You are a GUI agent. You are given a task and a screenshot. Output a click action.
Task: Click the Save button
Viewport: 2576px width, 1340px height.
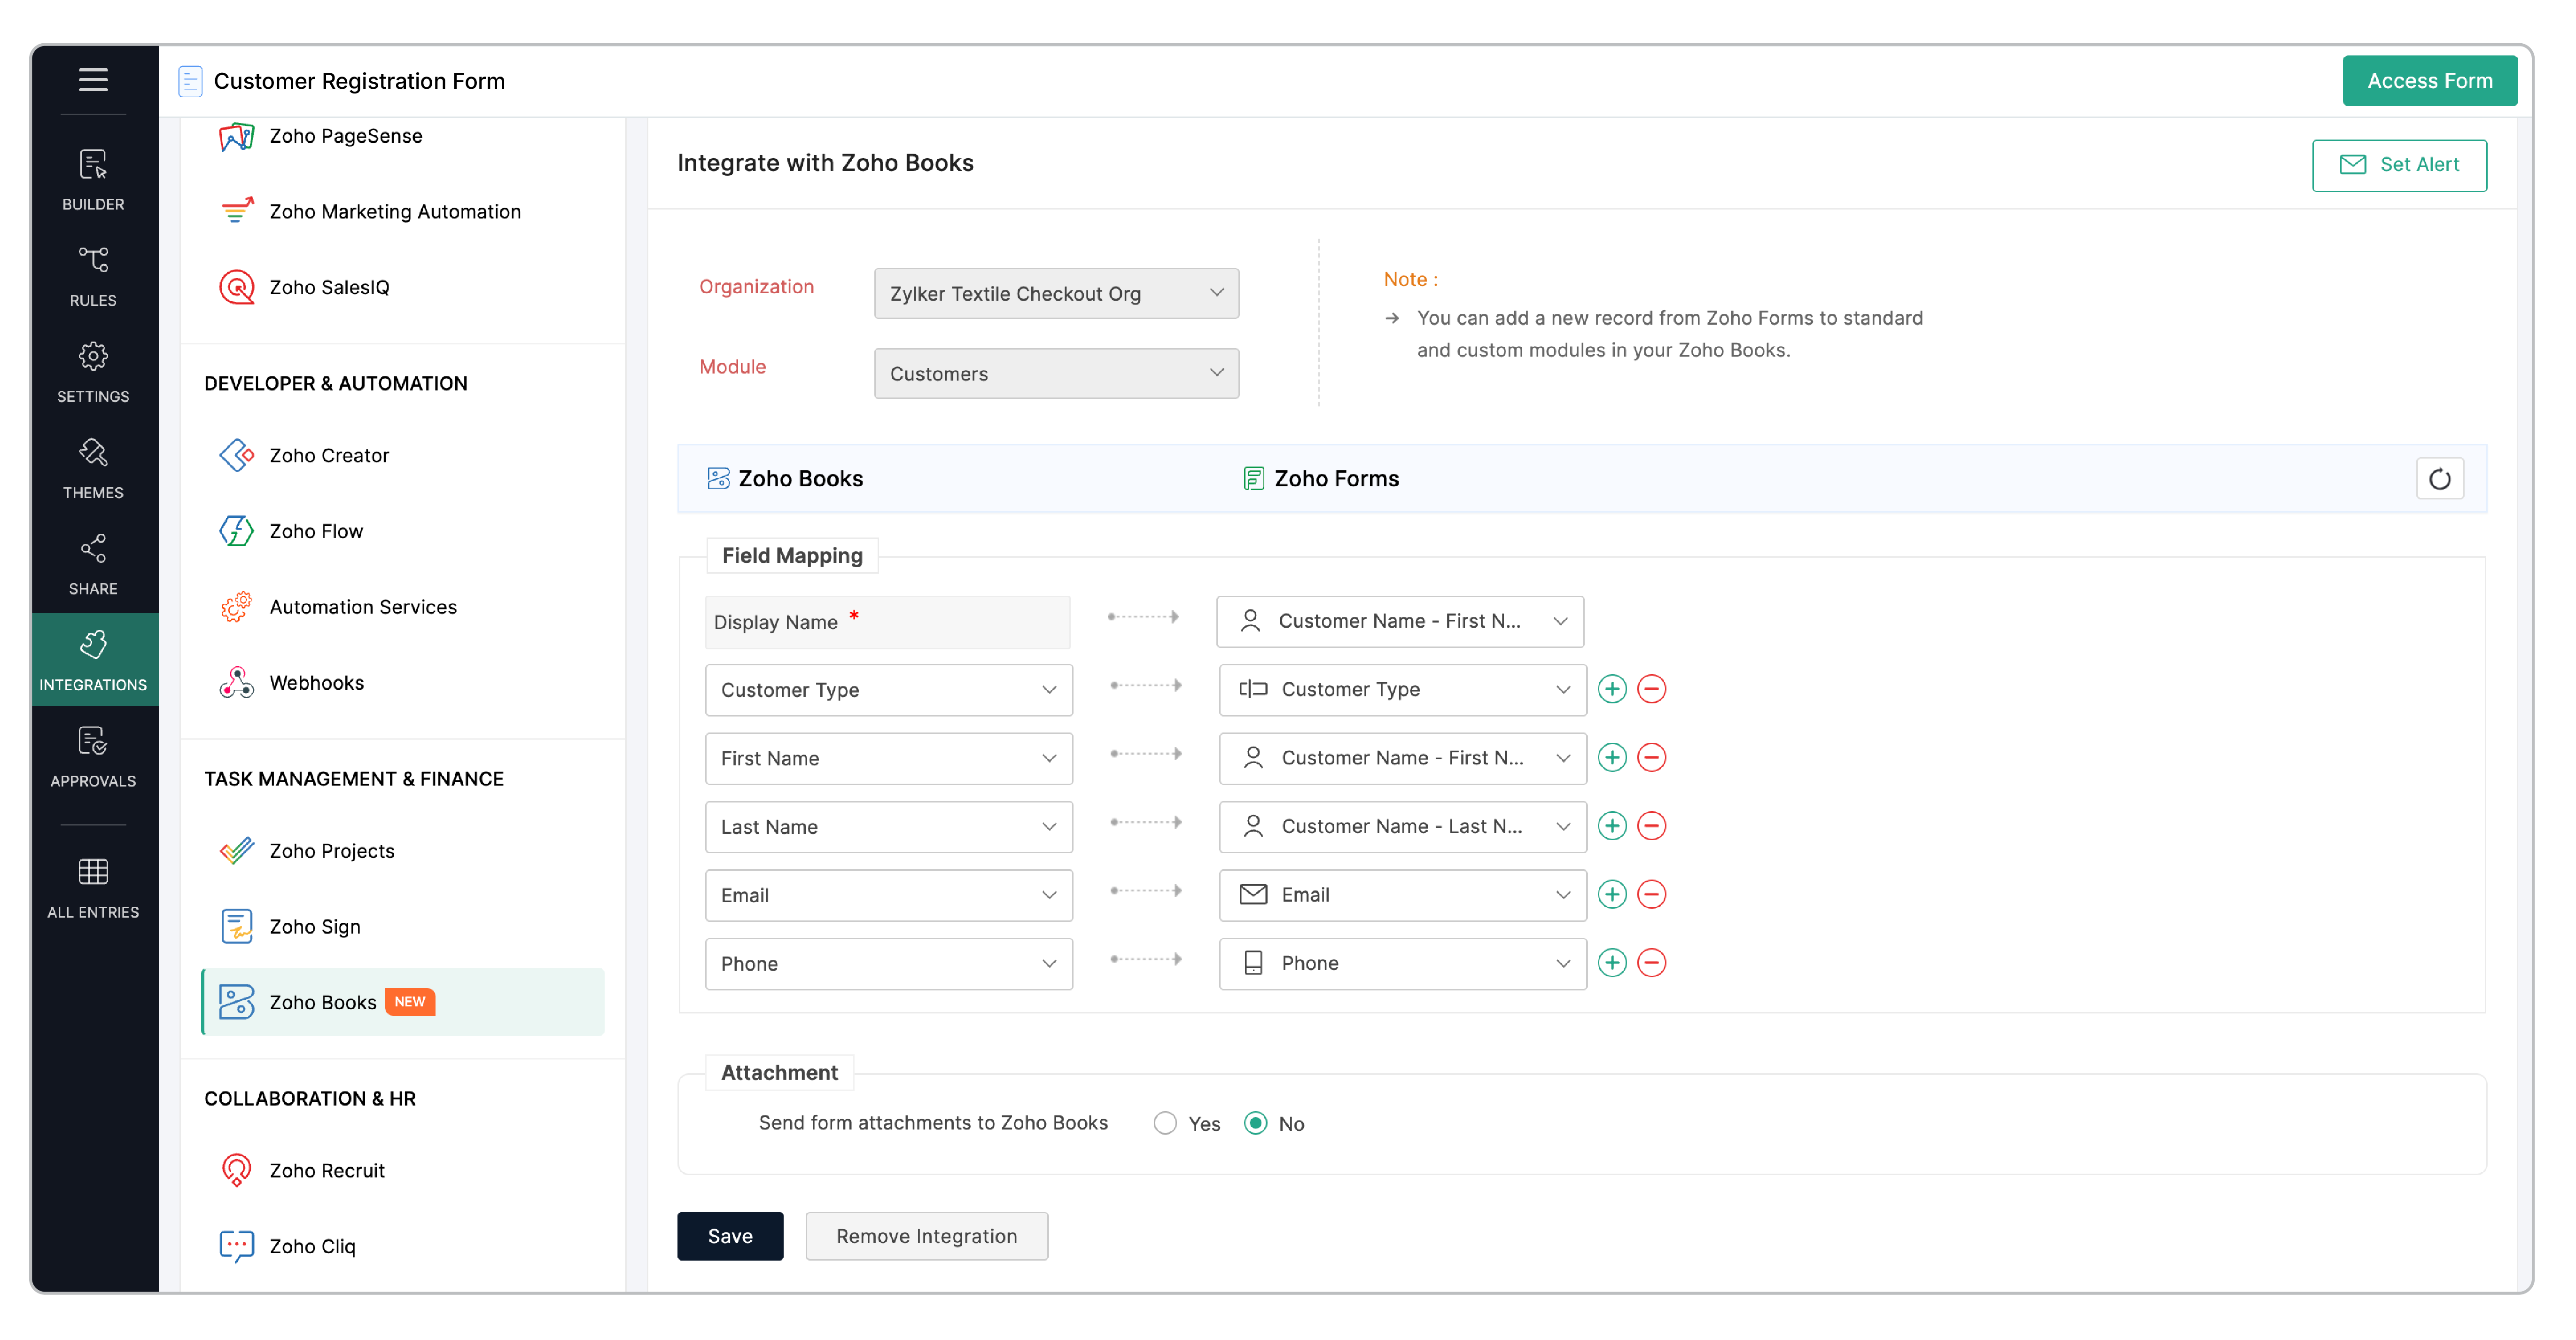point(729,1236)
